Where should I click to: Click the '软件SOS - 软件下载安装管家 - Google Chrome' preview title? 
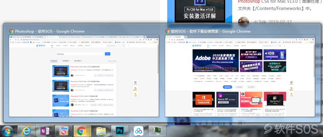click(x=211, y=31)
